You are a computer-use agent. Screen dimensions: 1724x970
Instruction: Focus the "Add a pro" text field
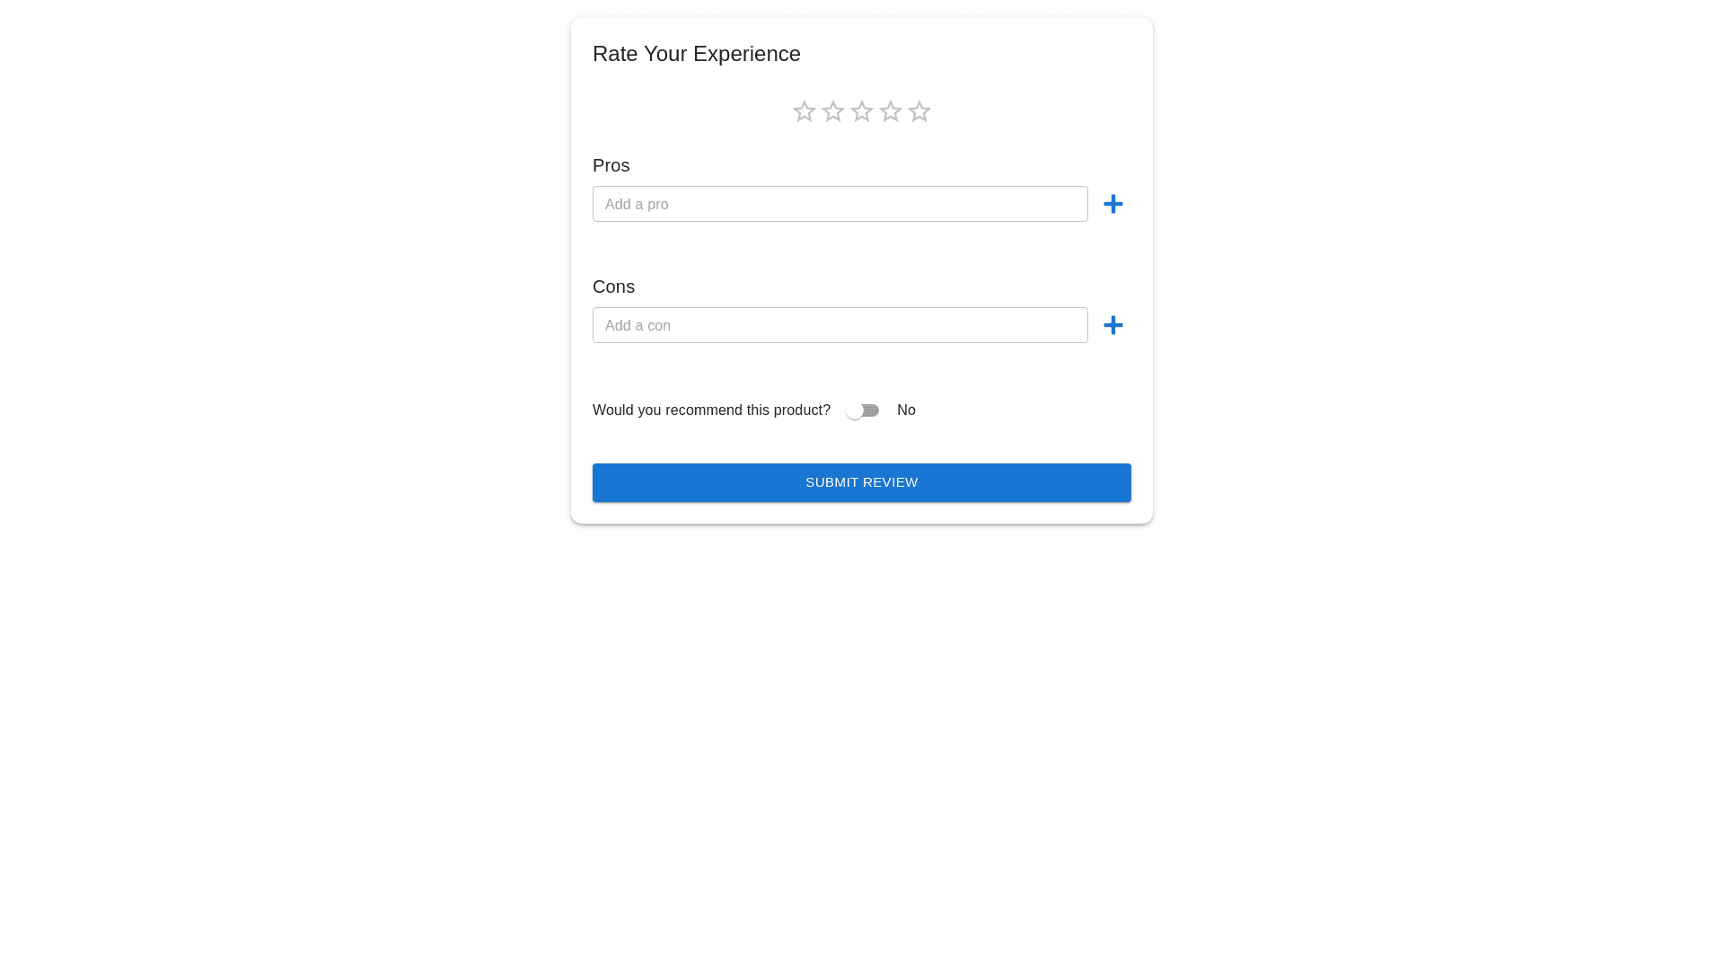click(840, 204)
